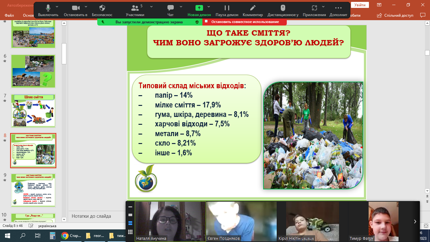Viewport: 430px width, 242px height.
Task: Click the green screen sharing status bar
Action: click(x=150, y=22)
